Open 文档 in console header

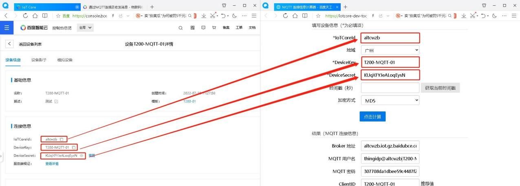click(252, 28)
